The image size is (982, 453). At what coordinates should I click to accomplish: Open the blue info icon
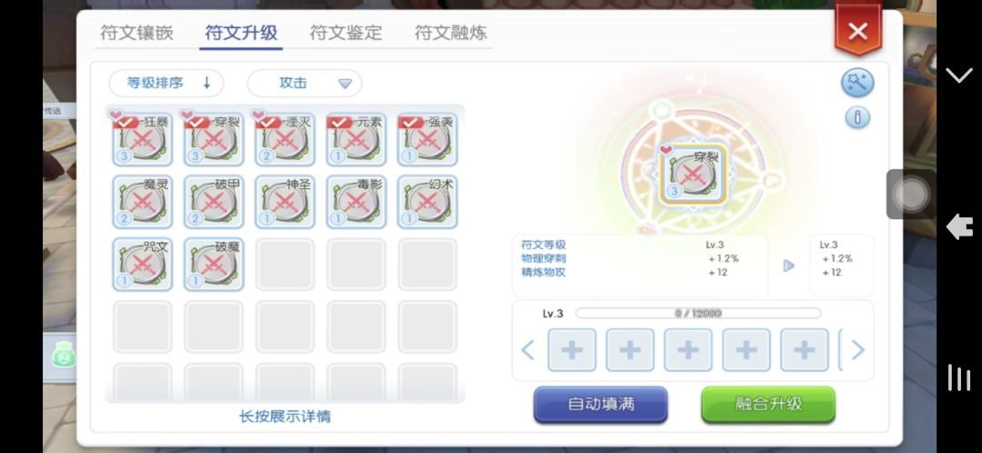click(x=857, y=117)
